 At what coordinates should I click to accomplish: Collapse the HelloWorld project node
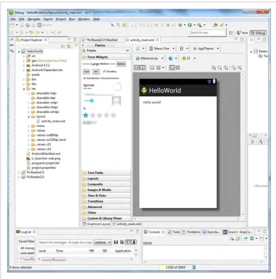(19, 52)
